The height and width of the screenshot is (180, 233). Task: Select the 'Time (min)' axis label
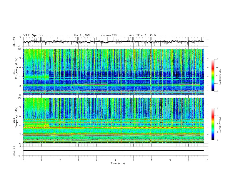coord(118,163)
